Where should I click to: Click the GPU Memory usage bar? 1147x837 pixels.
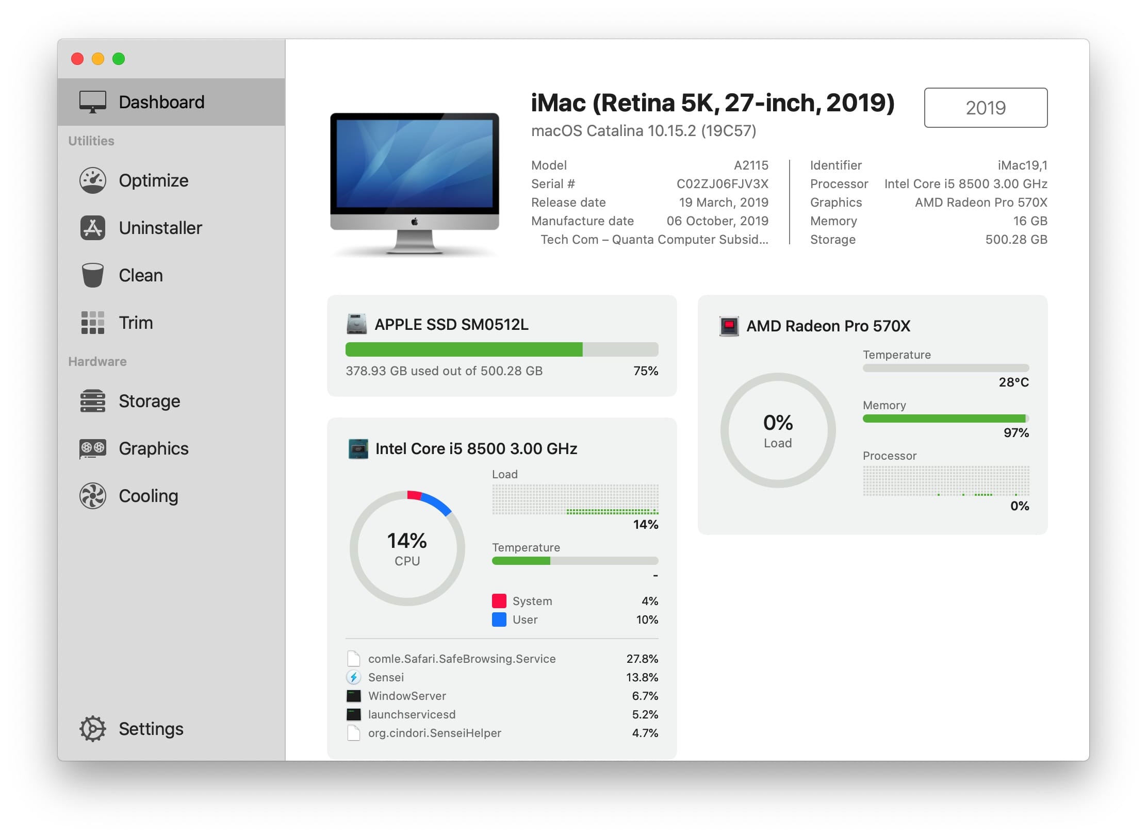coord(946,418)
